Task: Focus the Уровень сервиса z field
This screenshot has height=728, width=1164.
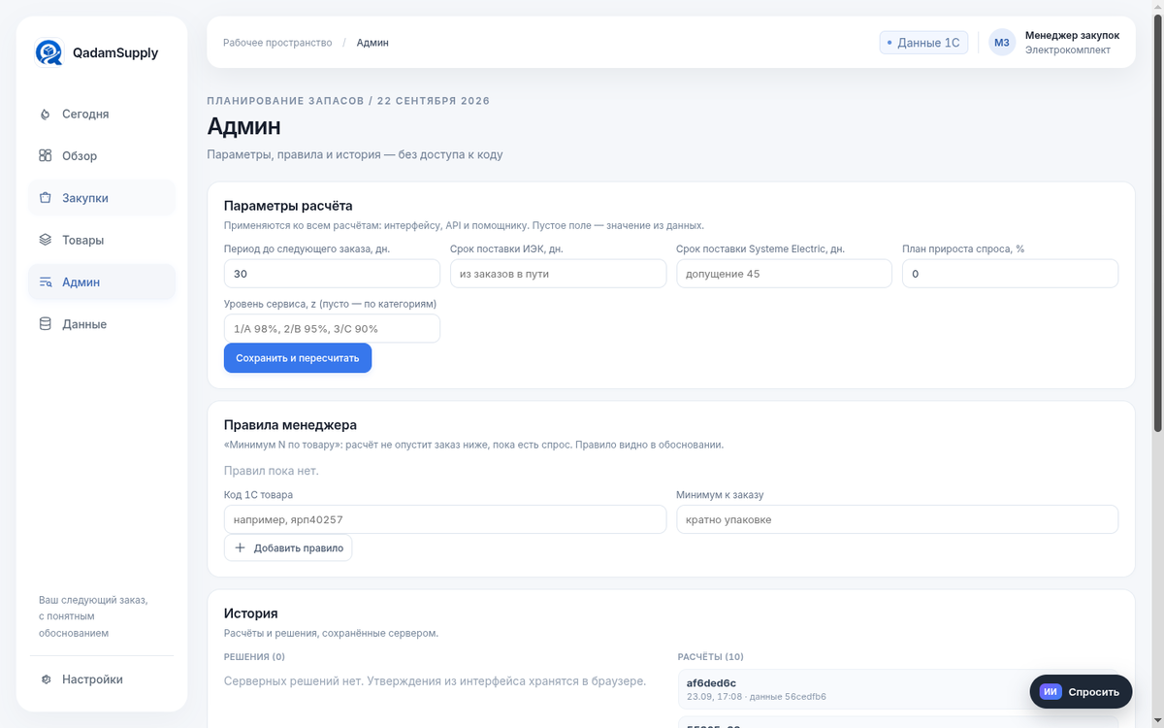Action: 332,328
